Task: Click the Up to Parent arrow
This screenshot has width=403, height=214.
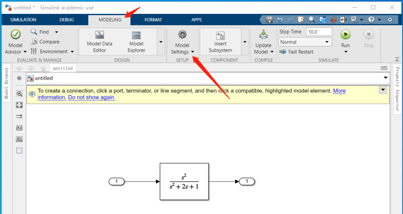Action: [x=43, y=68]
